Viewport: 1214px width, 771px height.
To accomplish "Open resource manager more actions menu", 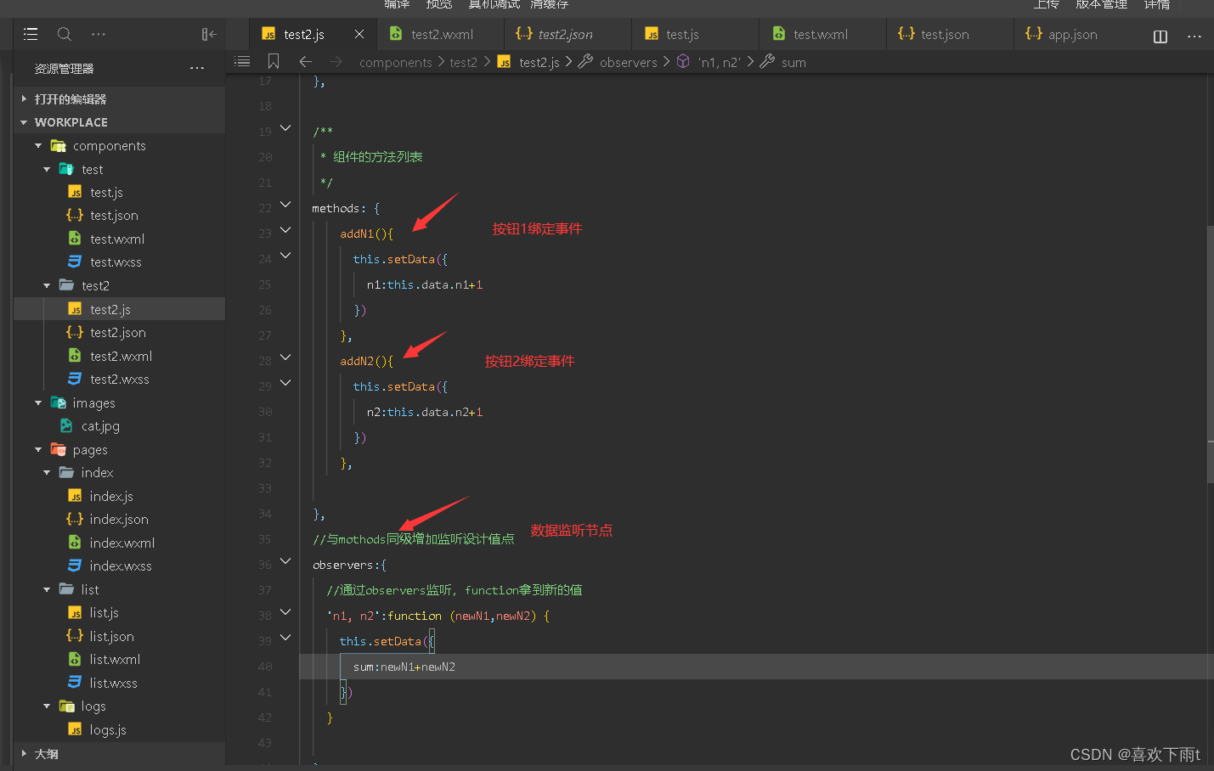I will click(197, 68).
